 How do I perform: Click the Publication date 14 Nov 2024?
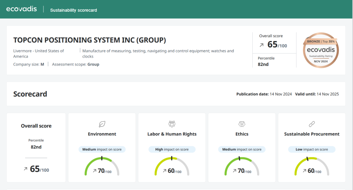pos(264,94)
